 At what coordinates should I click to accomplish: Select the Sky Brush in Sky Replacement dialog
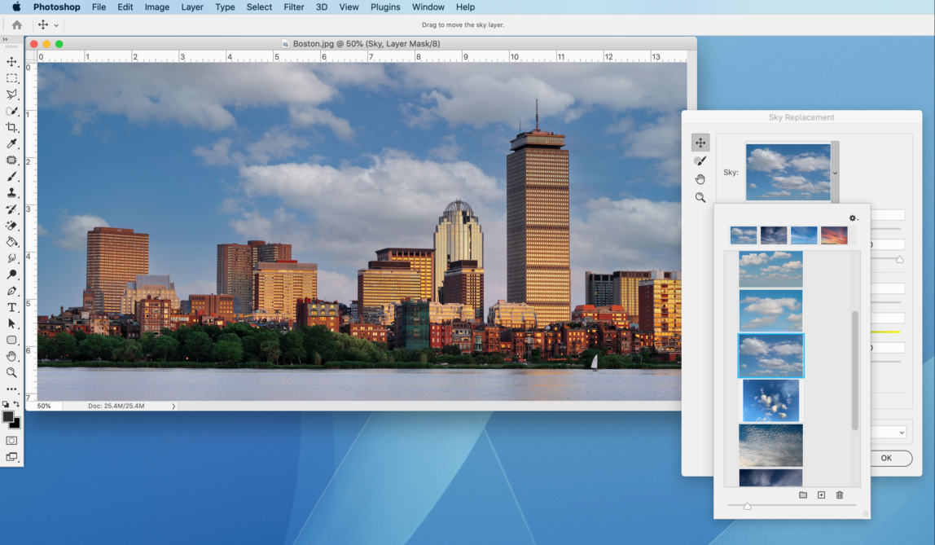click(700, 160)
